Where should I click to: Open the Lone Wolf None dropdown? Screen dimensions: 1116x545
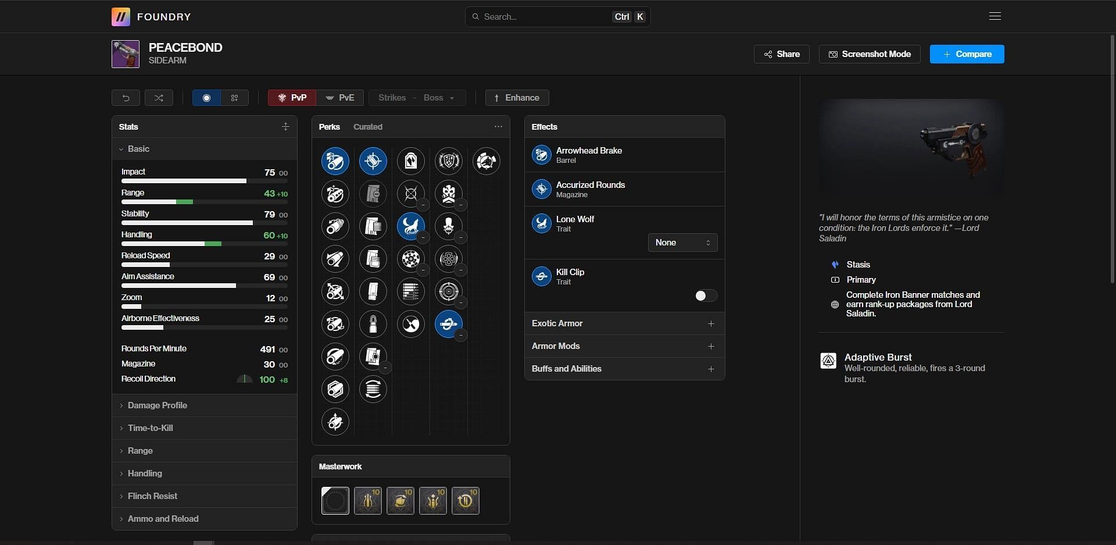click(682, 243)
